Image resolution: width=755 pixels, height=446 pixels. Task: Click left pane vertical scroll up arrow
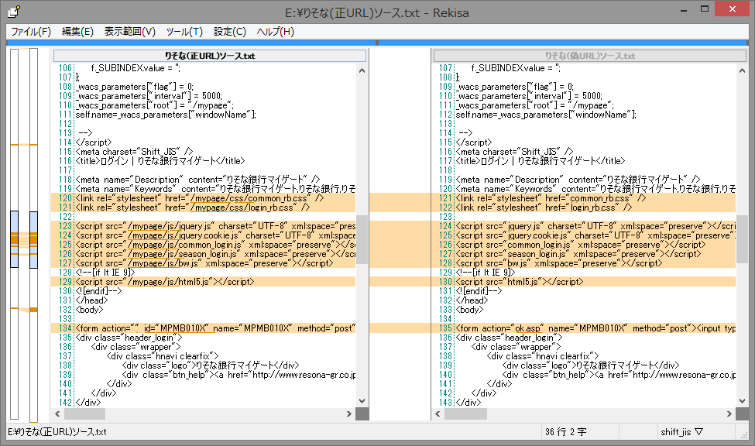[x=362, y=70]
